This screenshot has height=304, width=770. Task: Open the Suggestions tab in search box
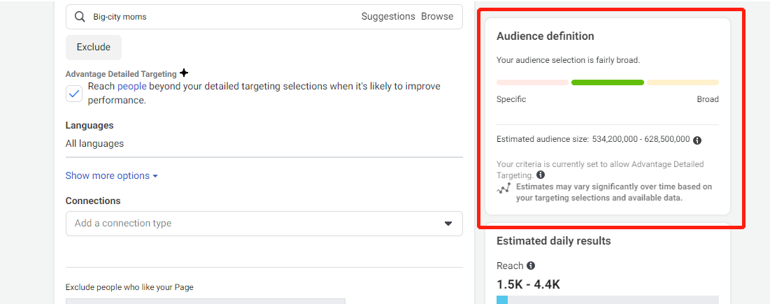pyautogui.click(x=388, y=16)
